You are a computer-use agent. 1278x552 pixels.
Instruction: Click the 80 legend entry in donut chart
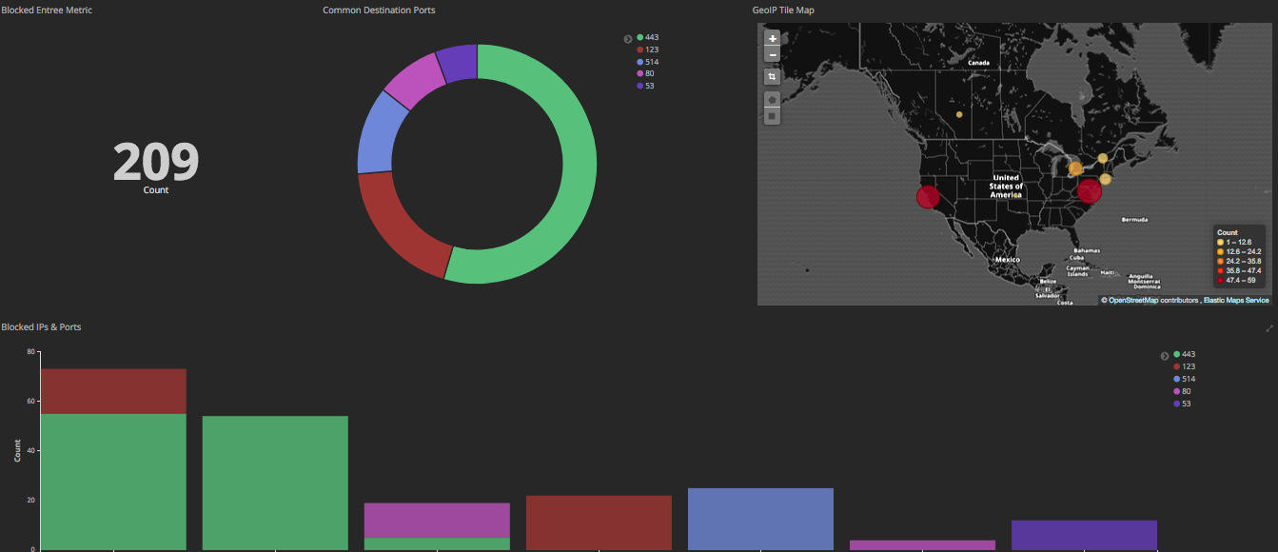645,73
